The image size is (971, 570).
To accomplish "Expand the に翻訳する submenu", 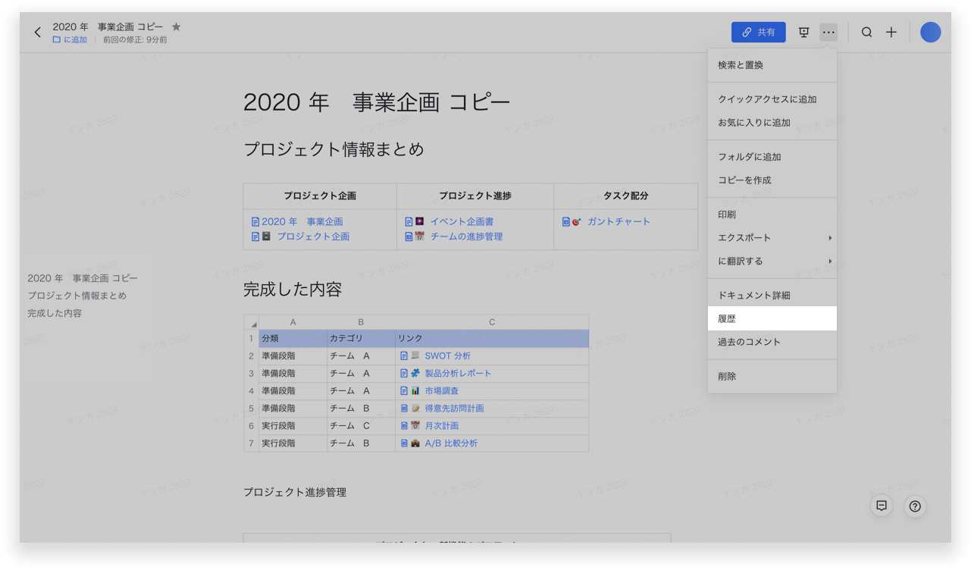I will coord(772,262).
